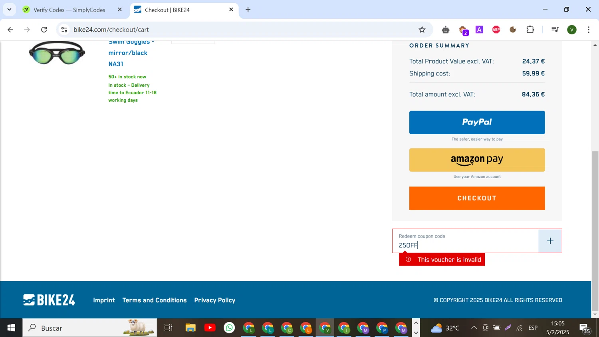This screenshot has height=337, width=599.
Task: Open the extension icon with badge 2
Action: [x=463, y=30]
